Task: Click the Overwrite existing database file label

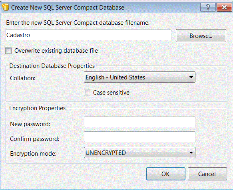Action: (56, 51)
